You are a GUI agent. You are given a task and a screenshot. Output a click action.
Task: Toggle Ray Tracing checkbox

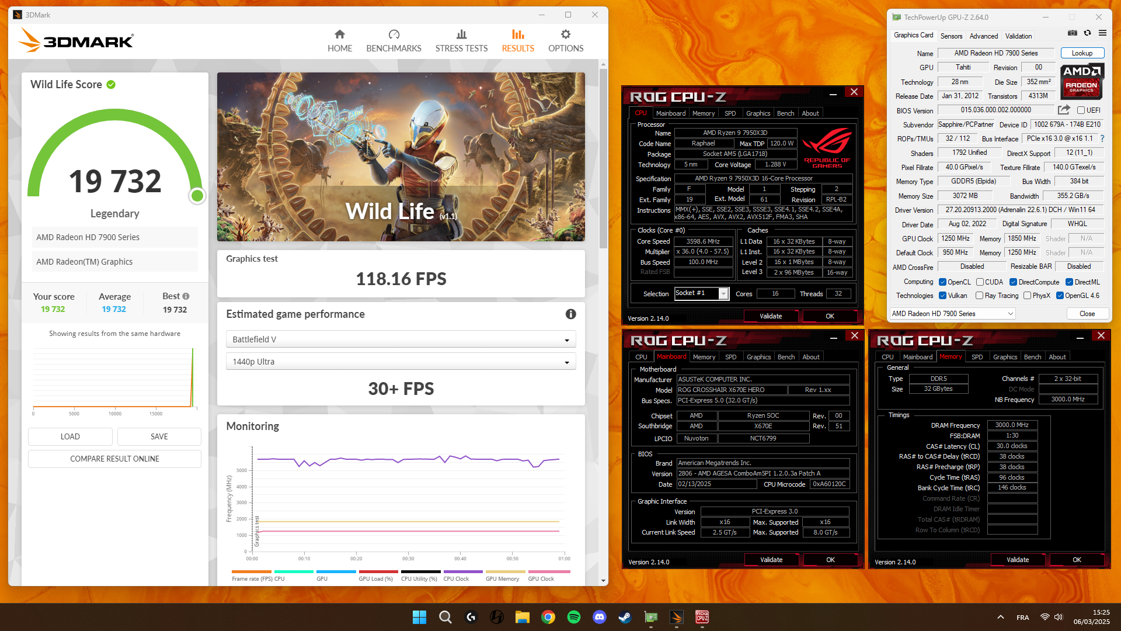pos(979,296)
